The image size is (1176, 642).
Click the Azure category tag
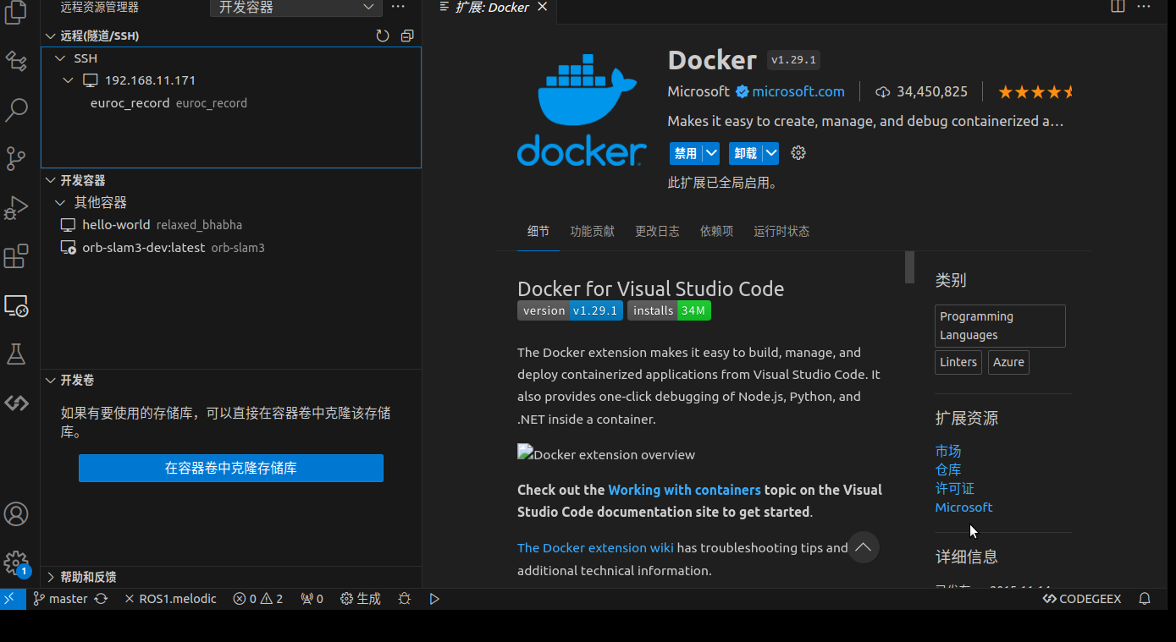pos(1008,362)
